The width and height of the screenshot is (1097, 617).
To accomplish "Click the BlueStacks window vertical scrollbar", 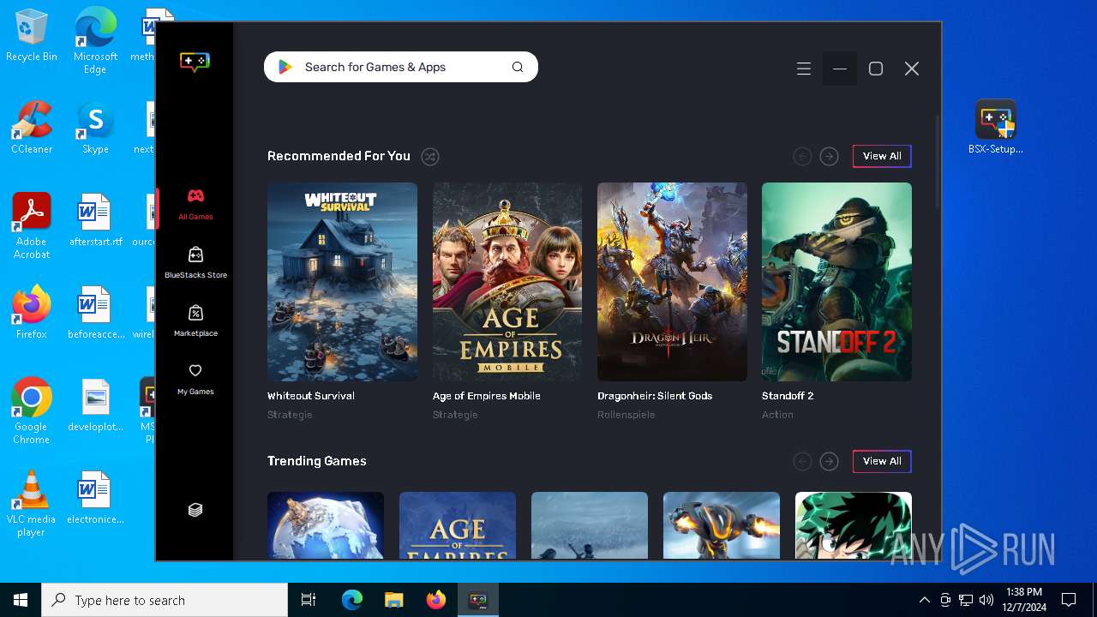I will click(938, 163).
